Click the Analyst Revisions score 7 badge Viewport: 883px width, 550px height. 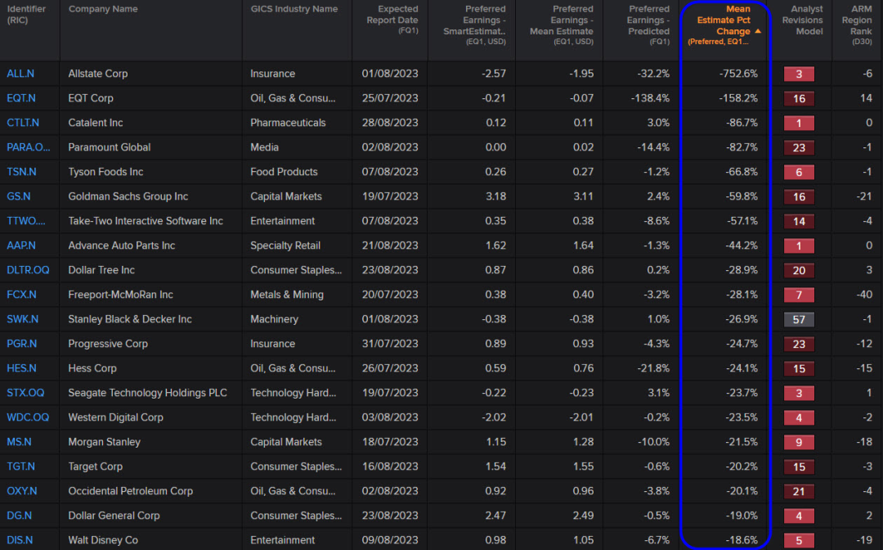(x=799, y=295)
